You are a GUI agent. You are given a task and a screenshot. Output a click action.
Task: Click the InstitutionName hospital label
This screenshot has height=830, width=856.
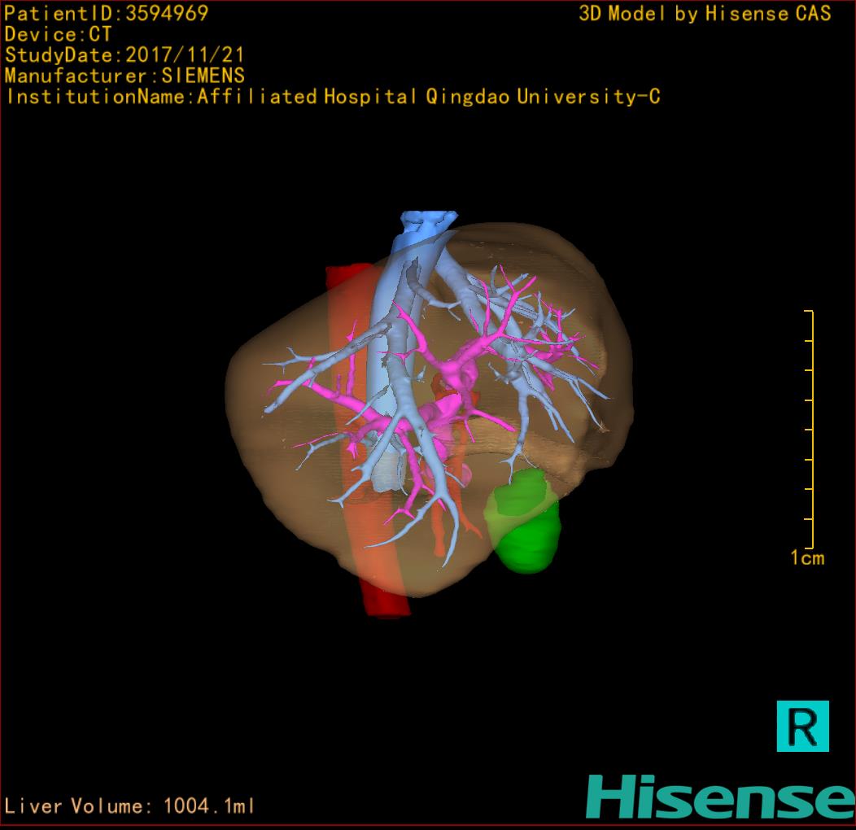pos(333,98)
